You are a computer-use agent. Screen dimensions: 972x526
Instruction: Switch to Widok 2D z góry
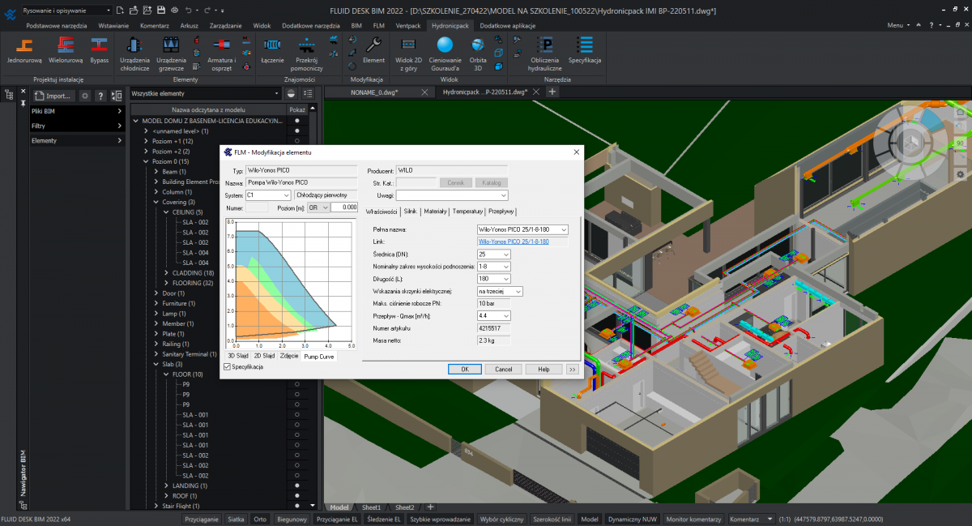pos(408,50)
